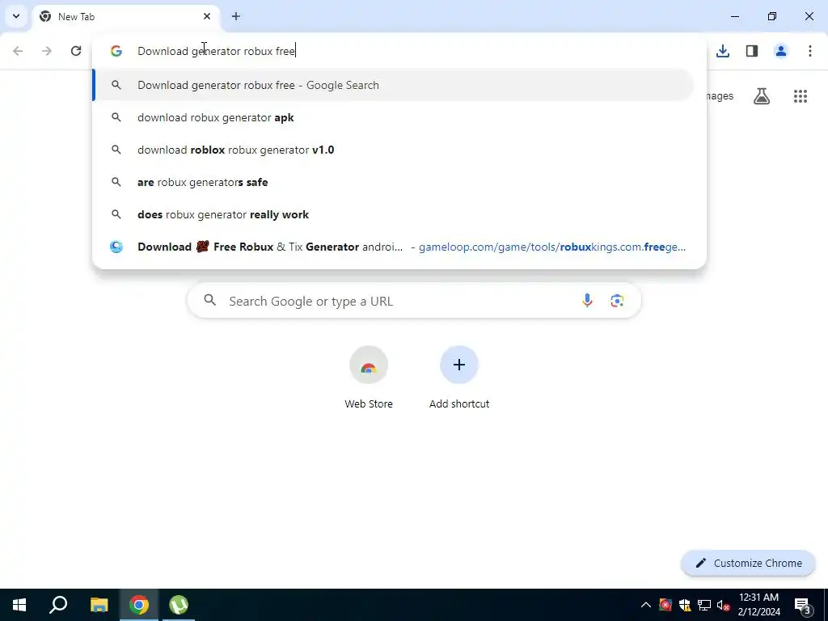Open the Chrome profile avatar
Viewport: 828px width, 621px height.
click(781, 51)
